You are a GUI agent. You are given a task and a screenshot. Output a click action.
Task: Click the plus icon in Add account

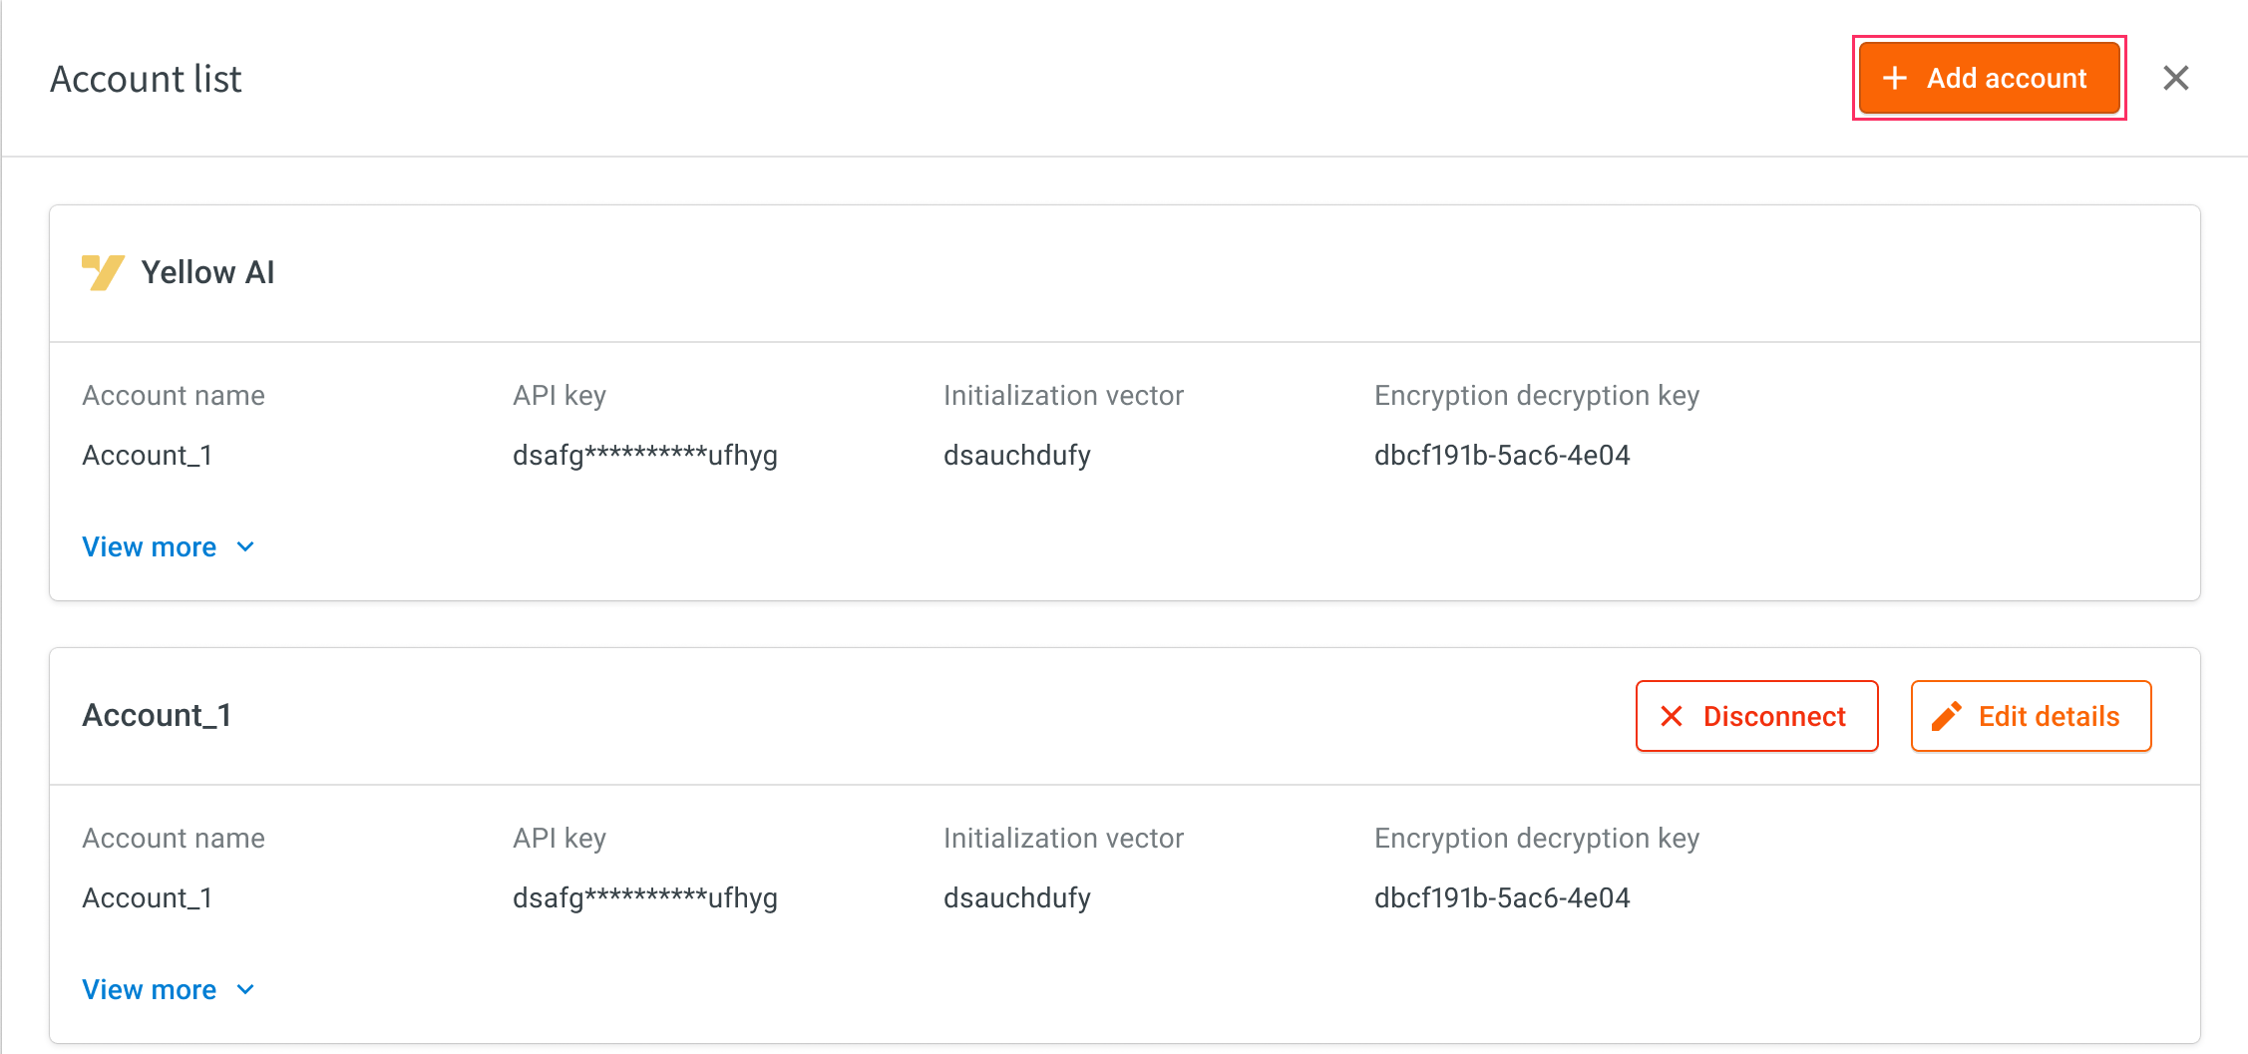point(1894,78)
